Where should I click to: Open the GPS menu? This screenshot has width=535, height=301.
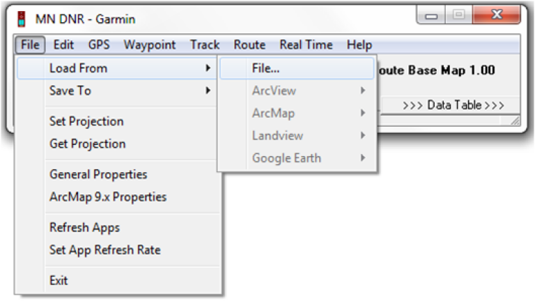tap(99, 45)
